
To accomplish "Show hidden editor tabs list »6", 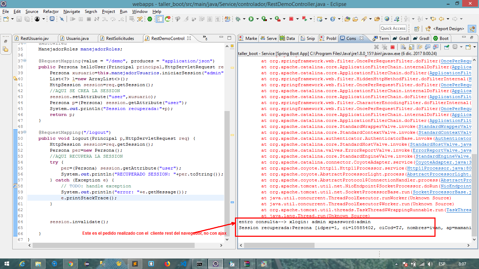I will point(205,37).
